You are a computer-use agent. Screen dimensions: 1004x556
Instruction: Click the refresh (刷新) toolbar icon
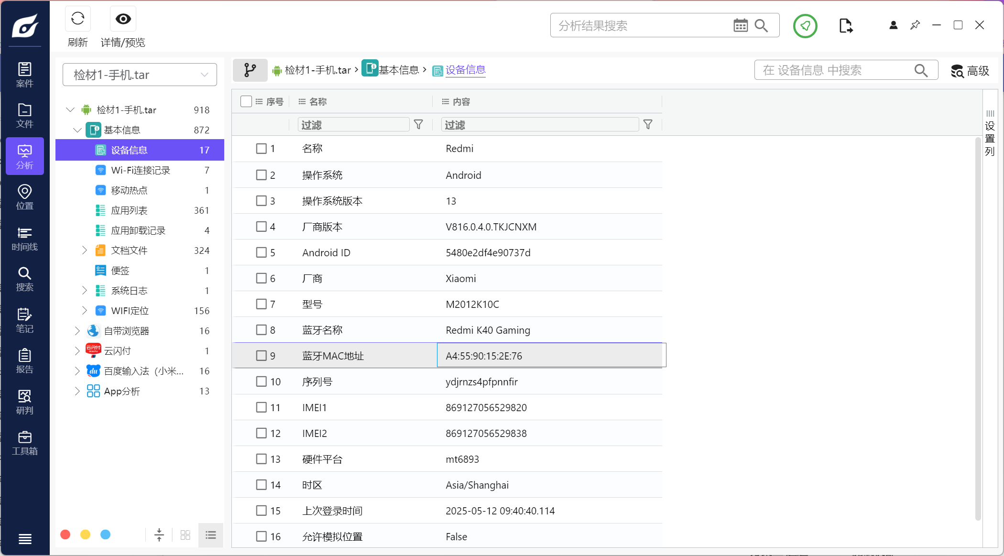pyautogui.click(x=77, y=19)
